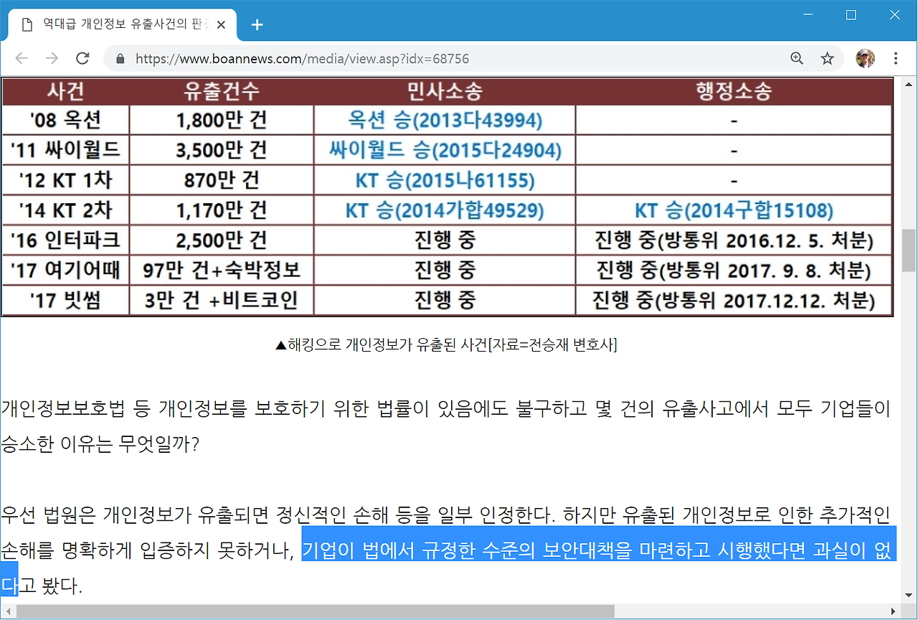The image size is (918, 620).
Task: Click KT 승(2014구합15108) cell
Action: (x=734, y=210)
